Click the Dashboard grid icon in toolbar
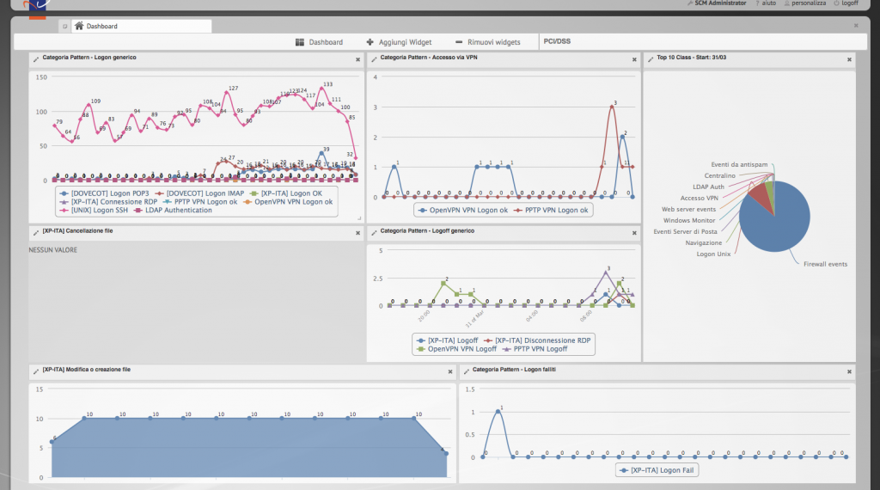Screen dimensions: 880x490 point(300,42)
